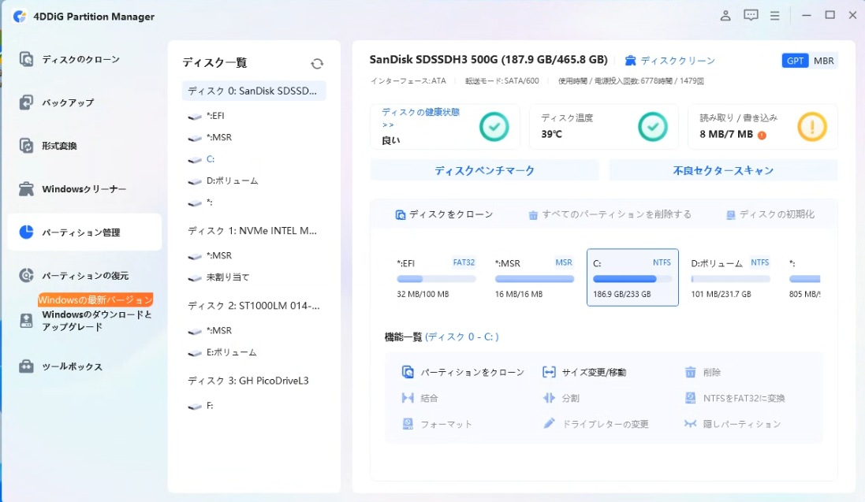Click the format conversion sidebar icon
Viewport: 865px width, 502px height.
pos(26,146)
